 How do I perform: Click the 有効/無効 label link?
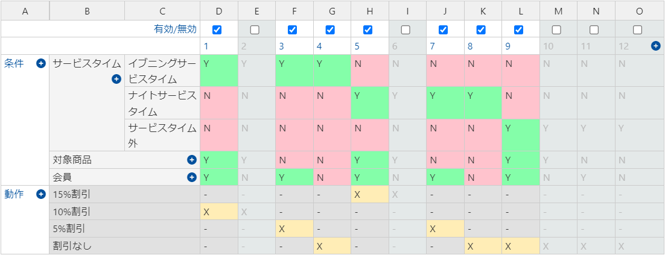175,29
